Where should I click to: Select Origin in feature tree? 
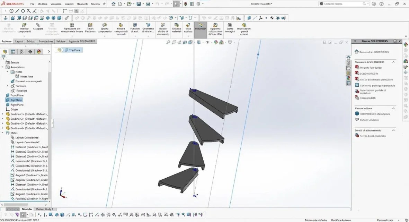[x=14, y=109]
